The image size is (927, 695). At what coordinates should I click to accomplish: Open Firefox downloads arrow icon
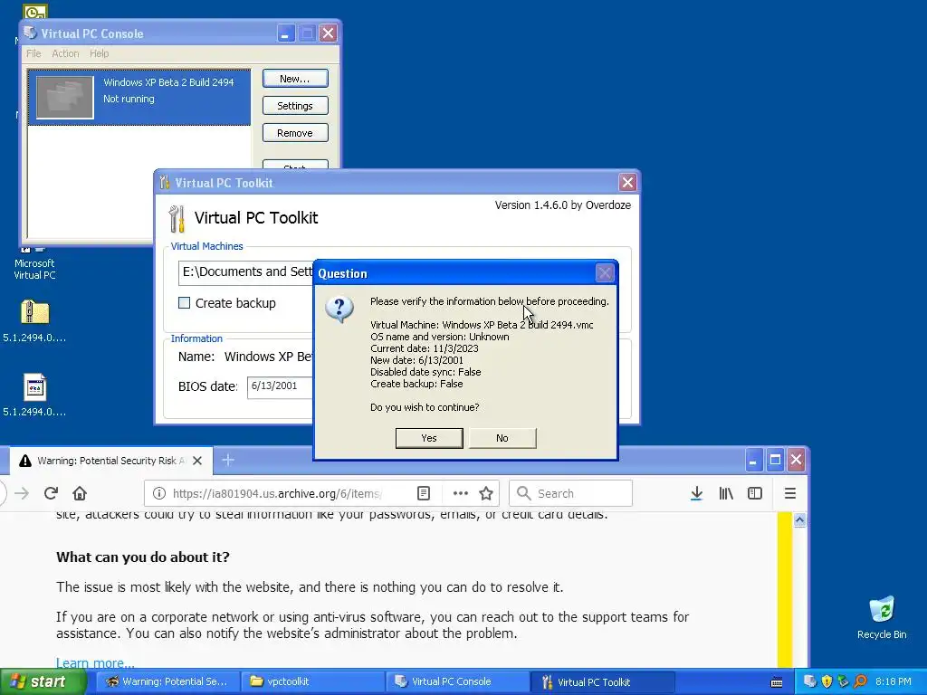(x=696, y=493)
